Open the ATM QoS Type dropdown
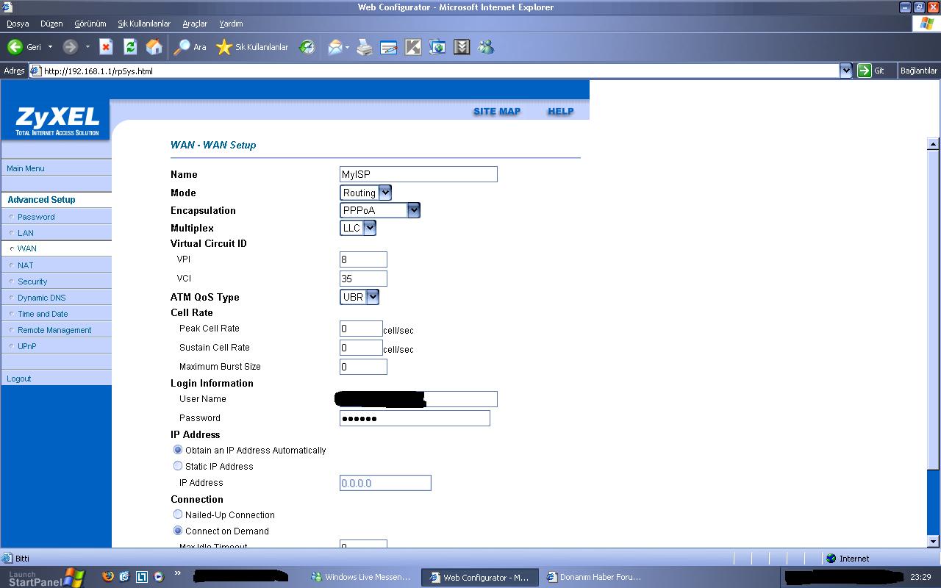 [359, 297]
